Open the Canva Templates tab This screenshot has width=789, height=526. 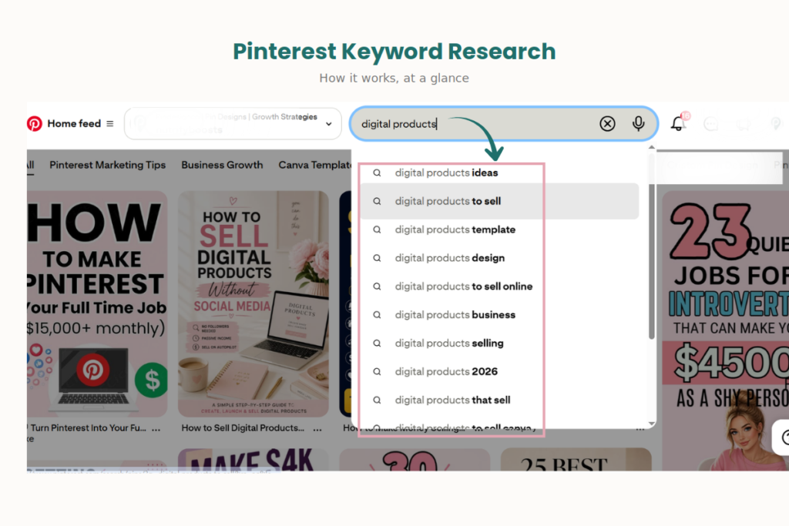(x=315, y=165)
